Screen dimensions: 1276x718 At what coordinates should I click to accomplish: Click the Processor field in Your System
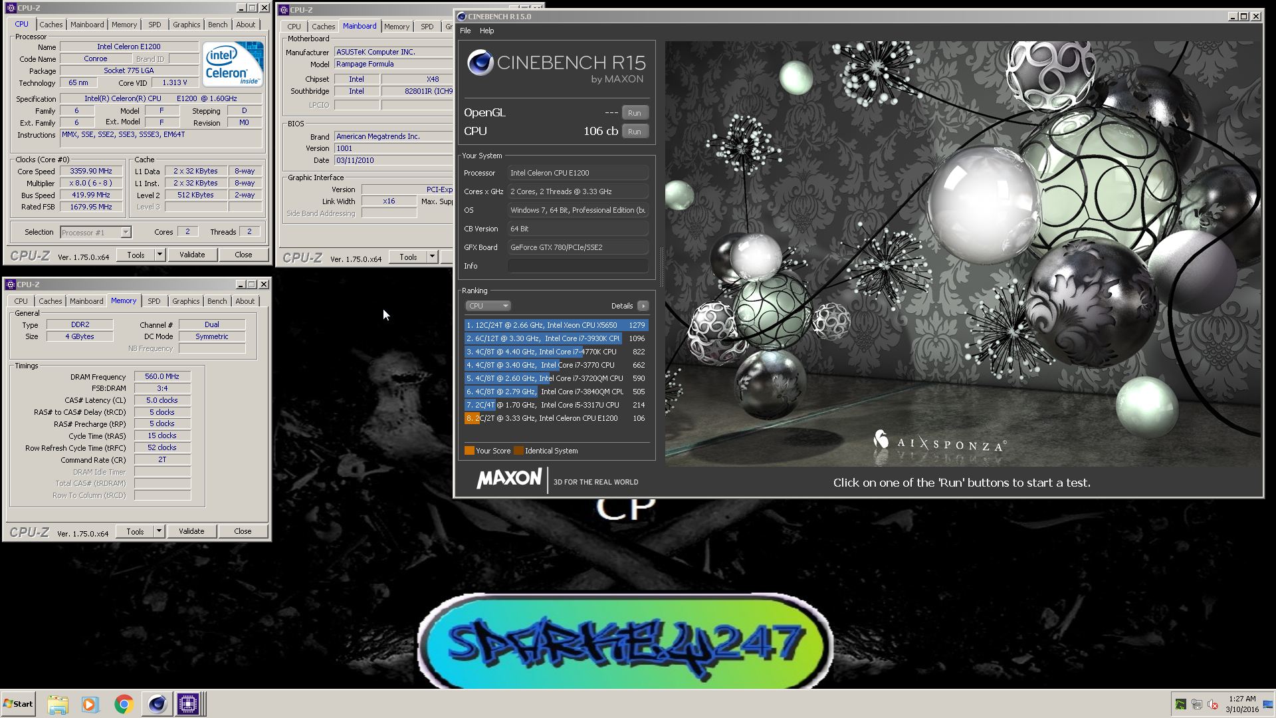pyautogui.click(x=578, y=173)
